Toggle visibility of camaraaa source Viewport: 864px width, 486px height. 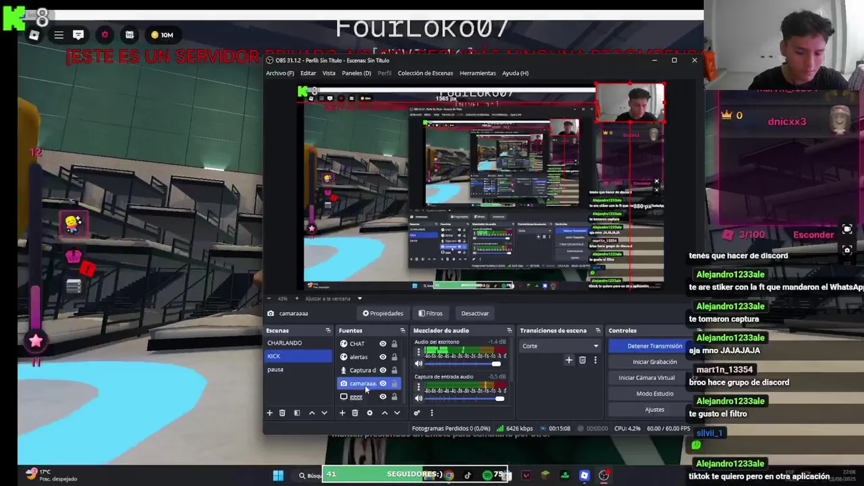[x=383, y=383]
